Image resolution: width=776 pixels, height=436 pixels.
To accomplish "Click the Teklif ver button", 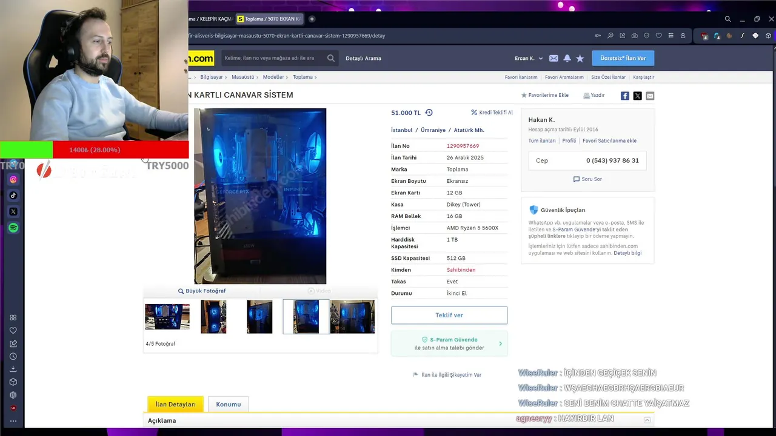I will tap(449, 315).
